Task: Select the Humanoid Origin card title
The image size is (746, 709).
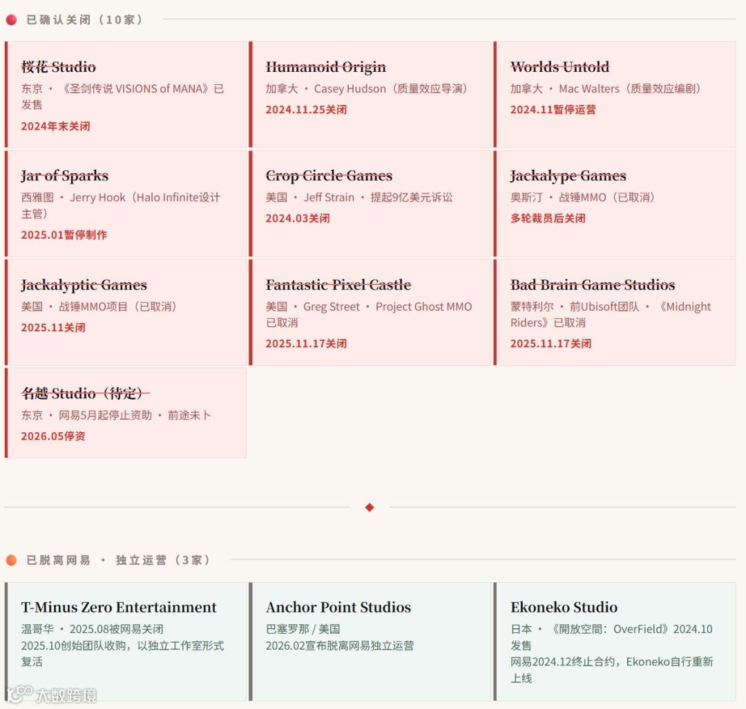Action: (x=326, y=67)
